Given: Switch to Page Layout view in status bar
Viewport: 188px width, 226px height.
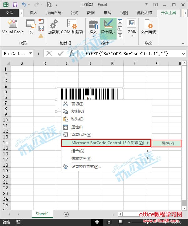Looking at the screenshot, I should click(x=109, y=222).
